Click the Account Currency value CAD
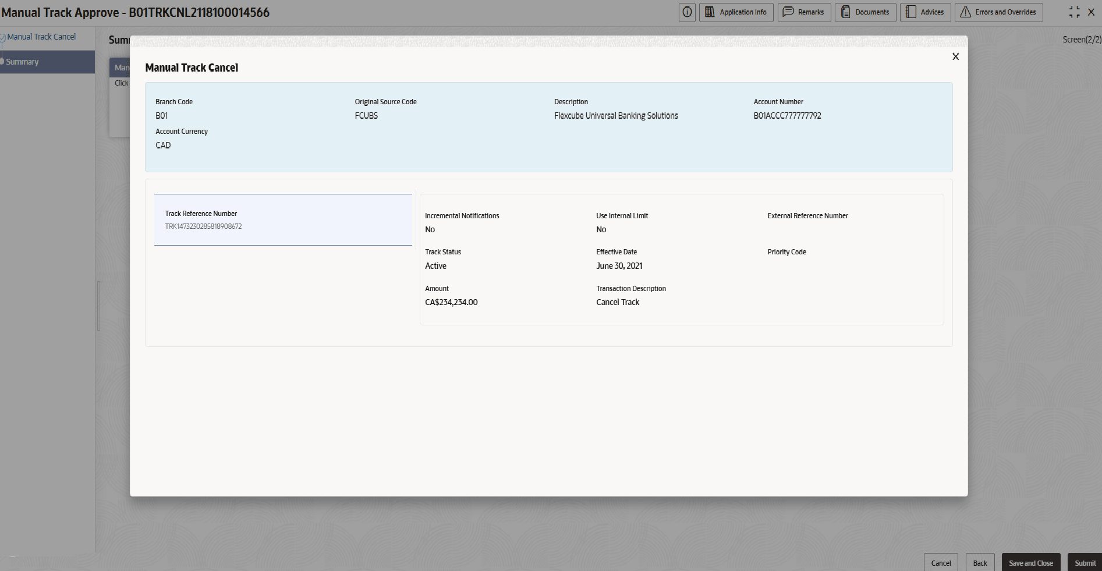 tap(163, 146)
